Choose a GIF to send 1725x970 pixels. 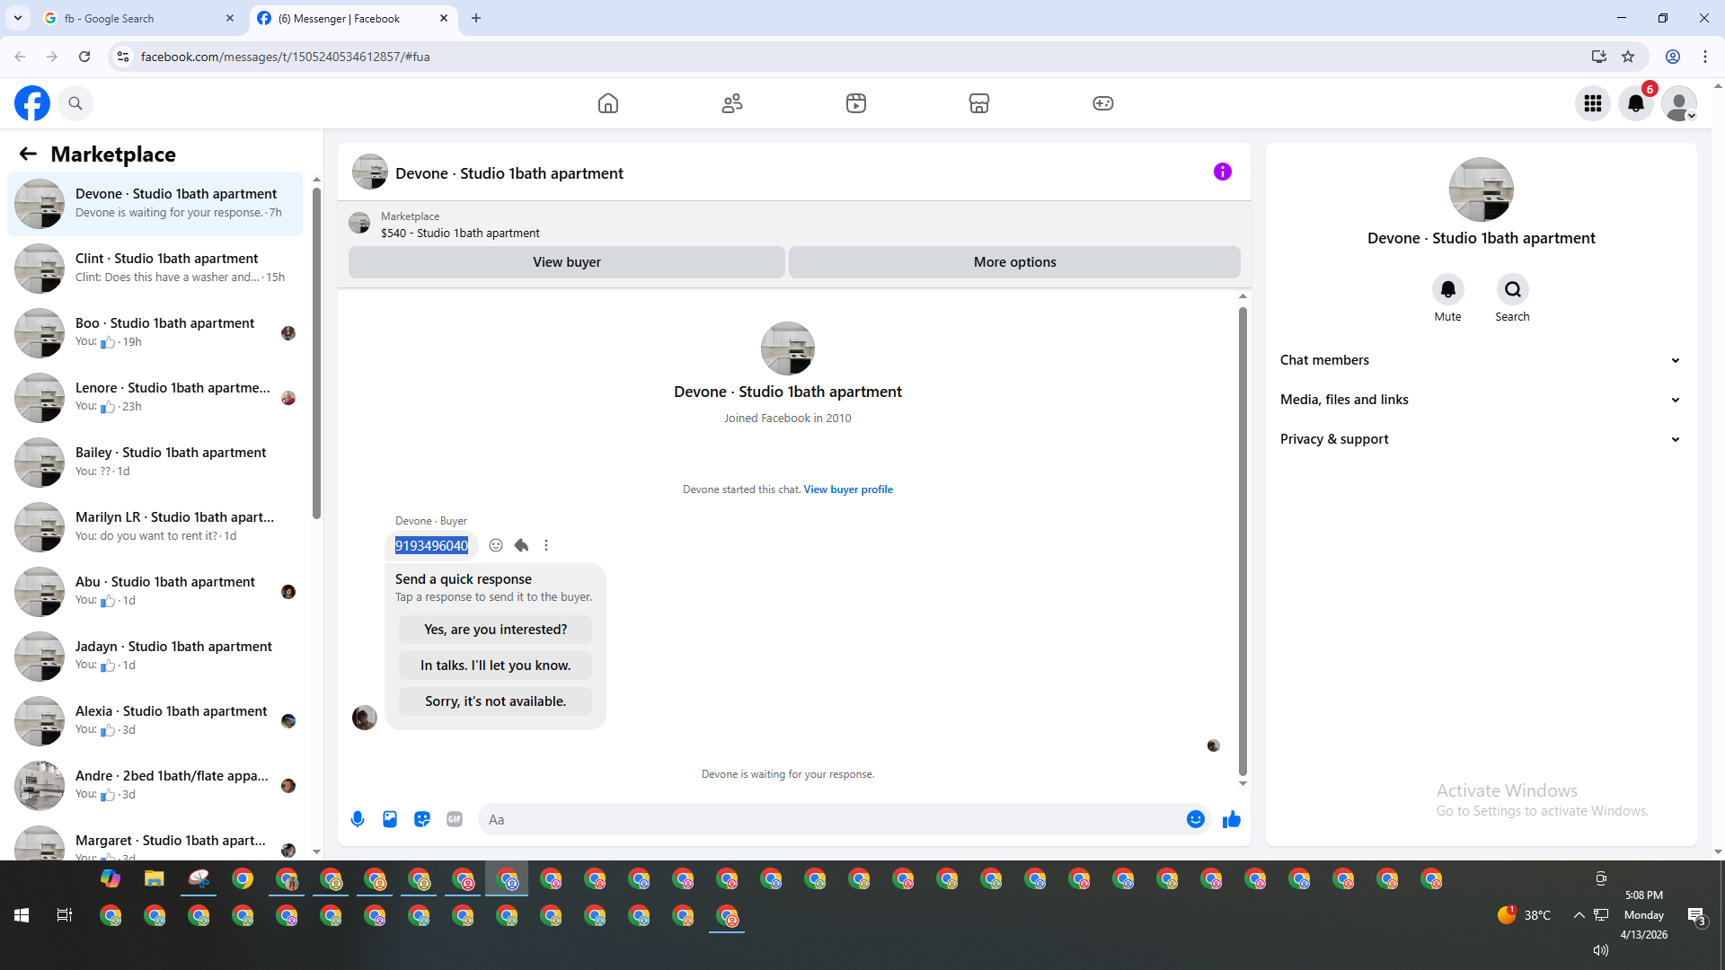click(x=455, y=819)
